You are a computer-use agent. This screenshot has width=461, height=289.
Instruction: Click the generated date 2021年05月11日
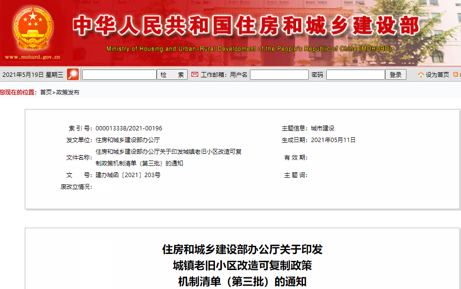[x=333, y=140]
